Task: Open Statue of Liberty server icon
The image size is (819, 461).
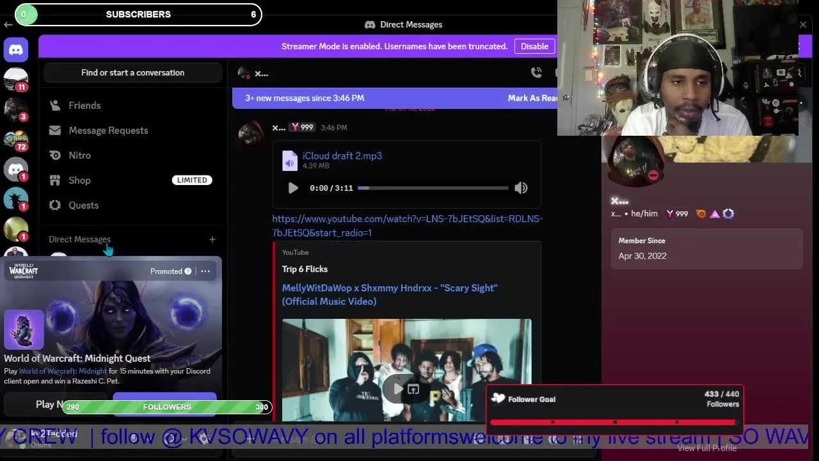Action: (x=16, y=200)
